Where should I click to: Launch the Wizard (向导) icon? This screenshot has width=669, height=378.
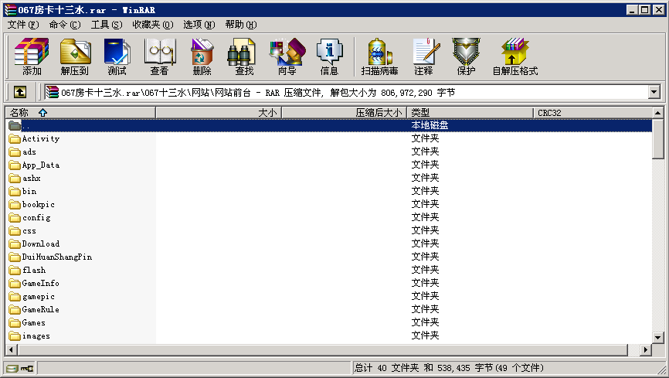coord(287,56)
